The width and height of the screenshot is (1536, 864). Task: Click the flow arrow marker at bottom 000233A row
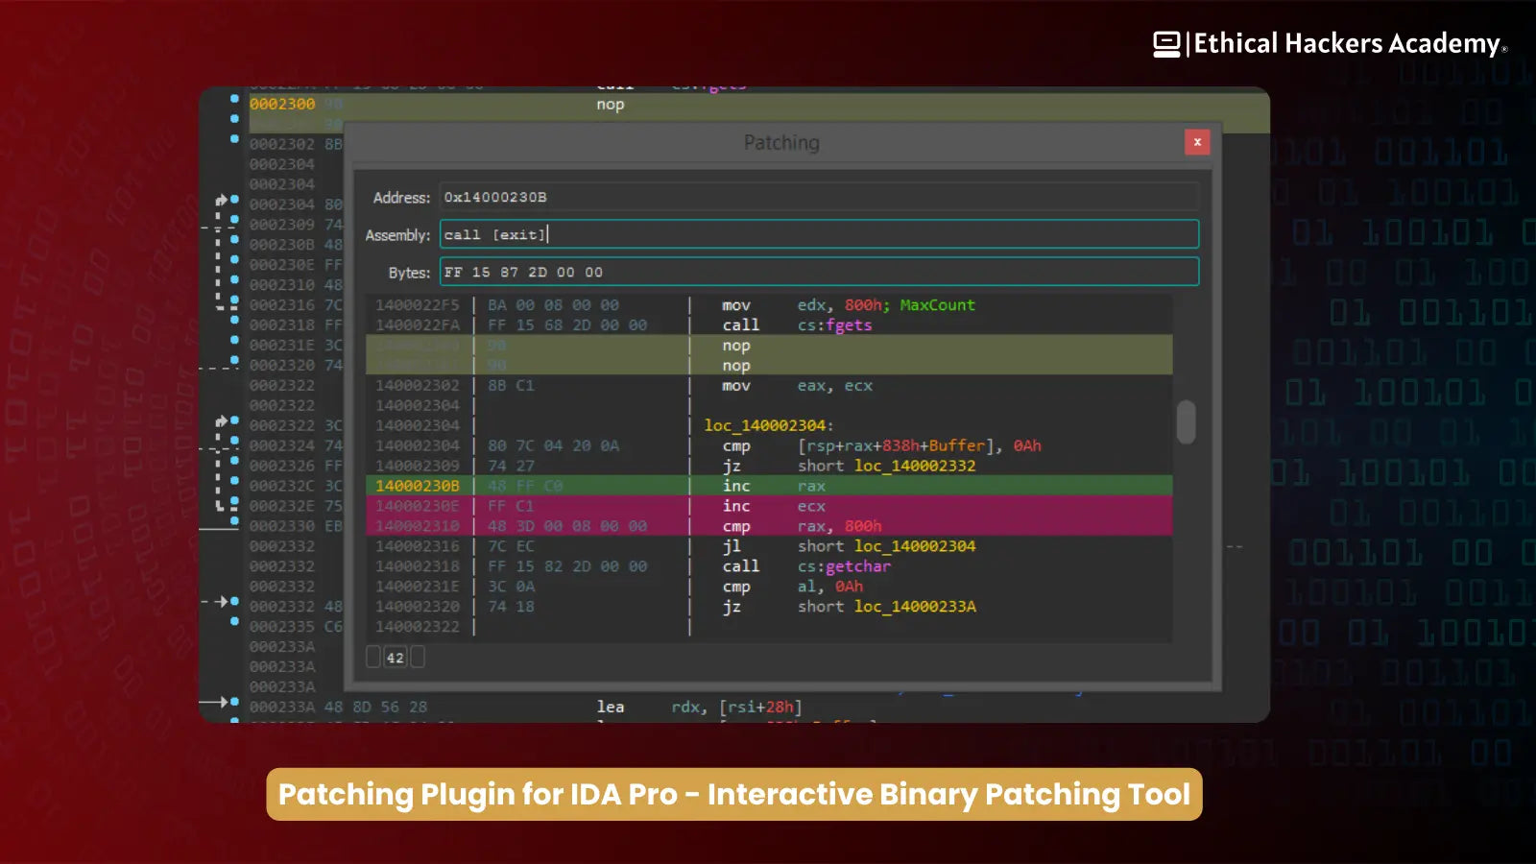pos(216,703)
